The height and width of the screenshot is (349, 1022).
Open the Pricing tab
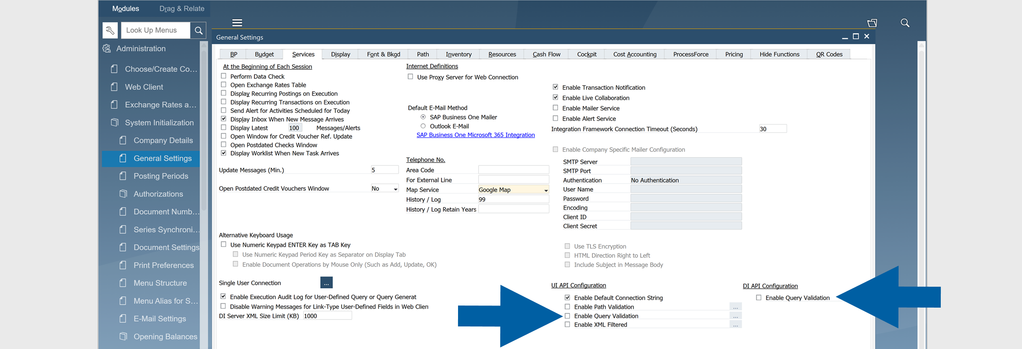pos(734,54)
